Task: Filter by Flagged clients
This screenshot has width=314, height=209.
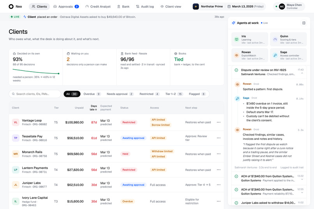Action: pos(197,94)
